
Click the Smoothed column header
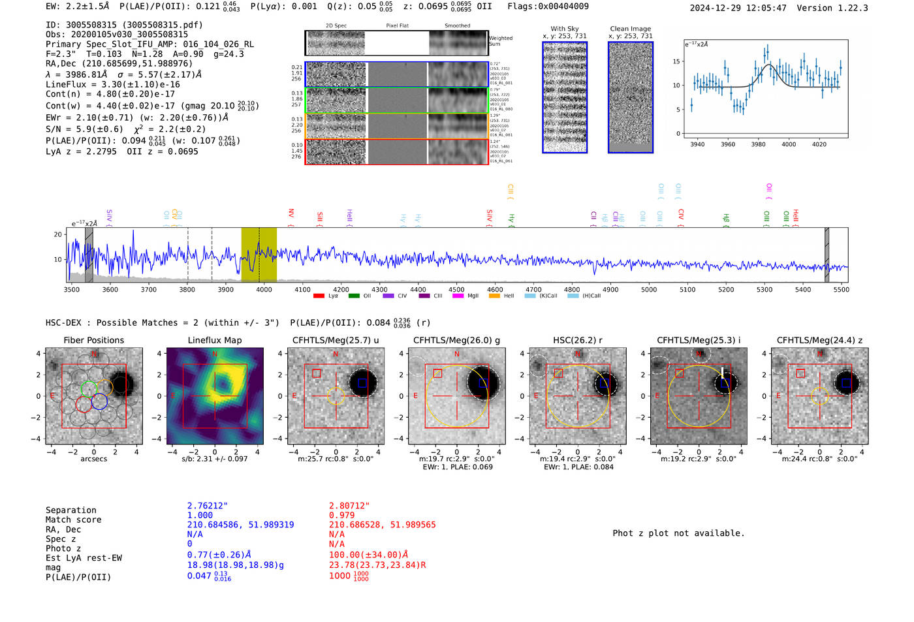458,26
